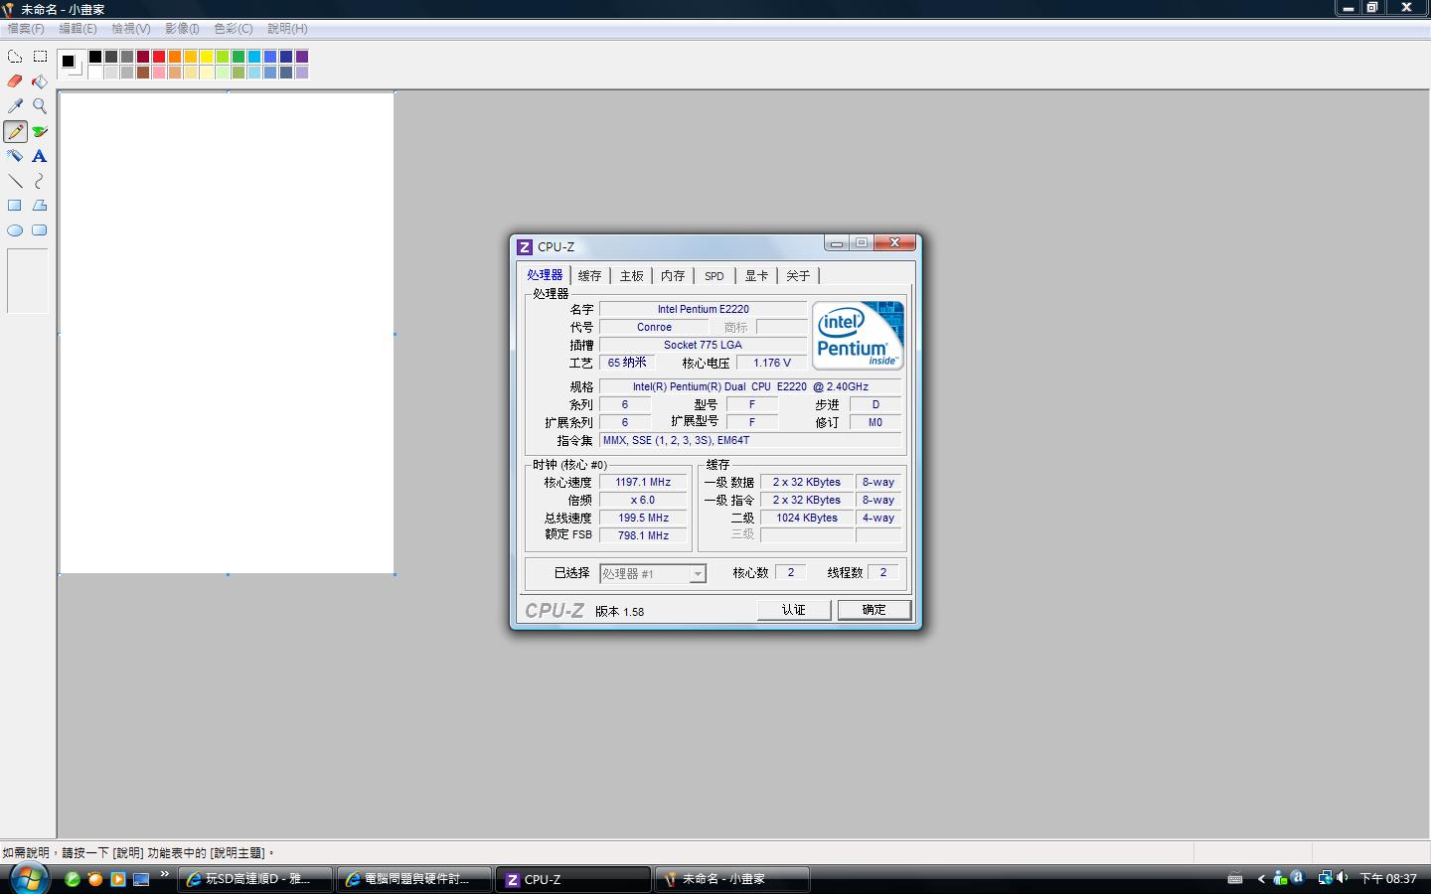The image size is (1431, 894).
Task: Select the Eraser tool
Action: click(x=15, y=81)
